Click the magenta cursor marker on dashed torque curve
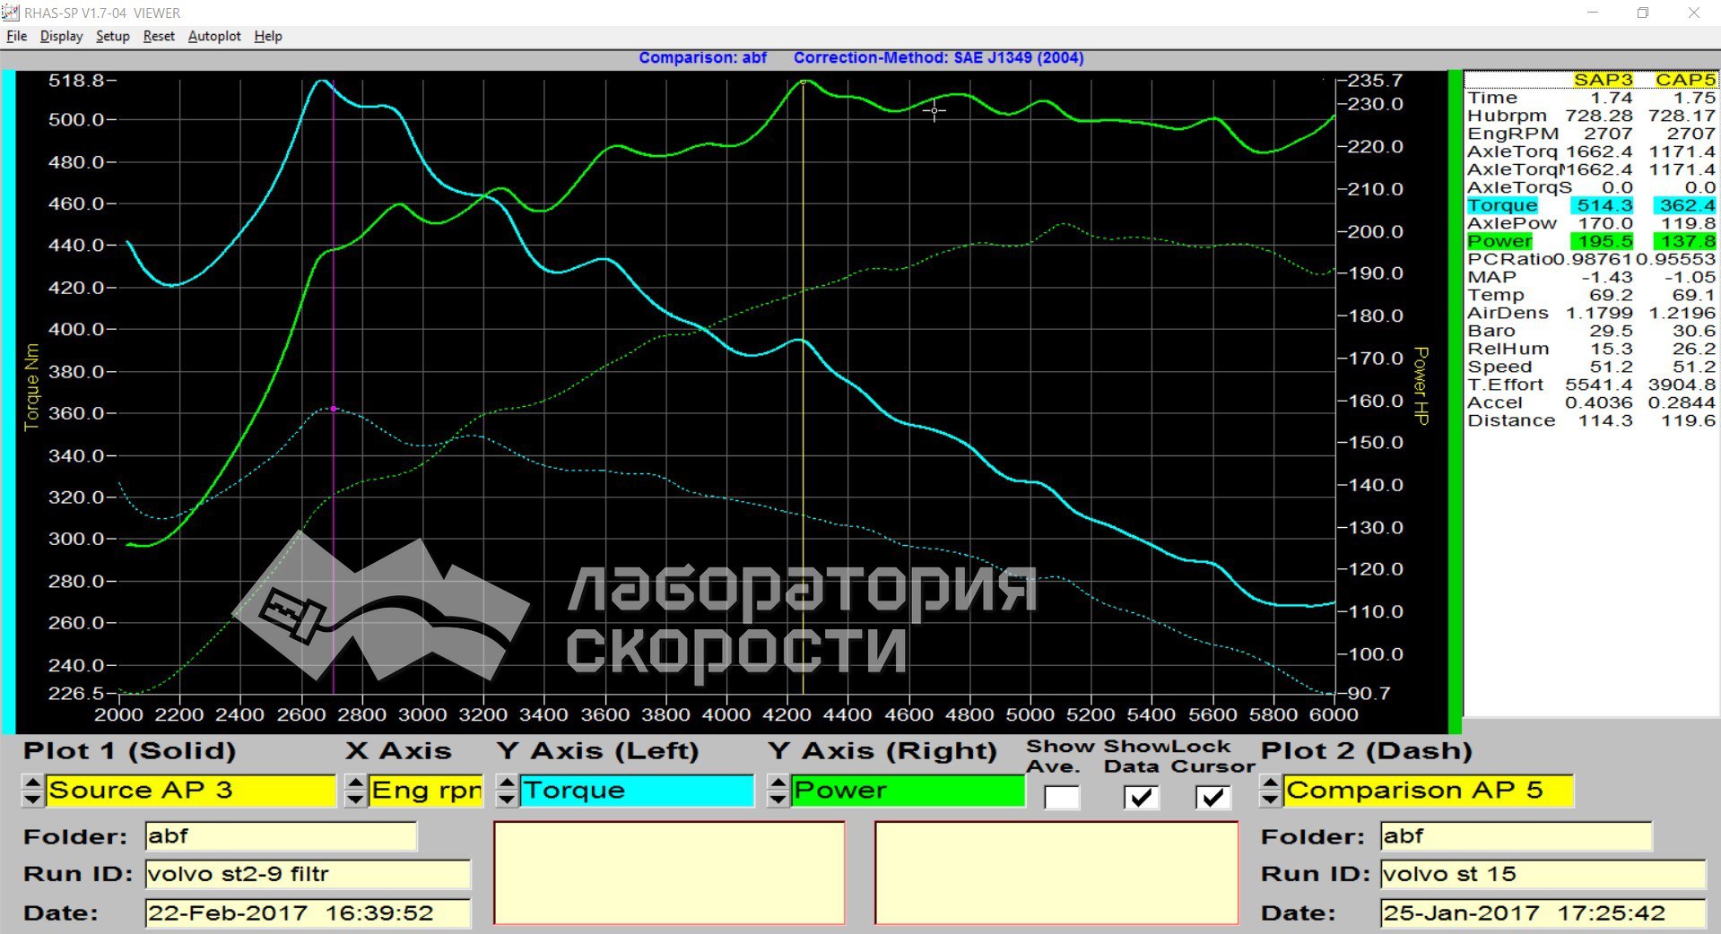Screen dimensions: 1721x934 point(334,409)
